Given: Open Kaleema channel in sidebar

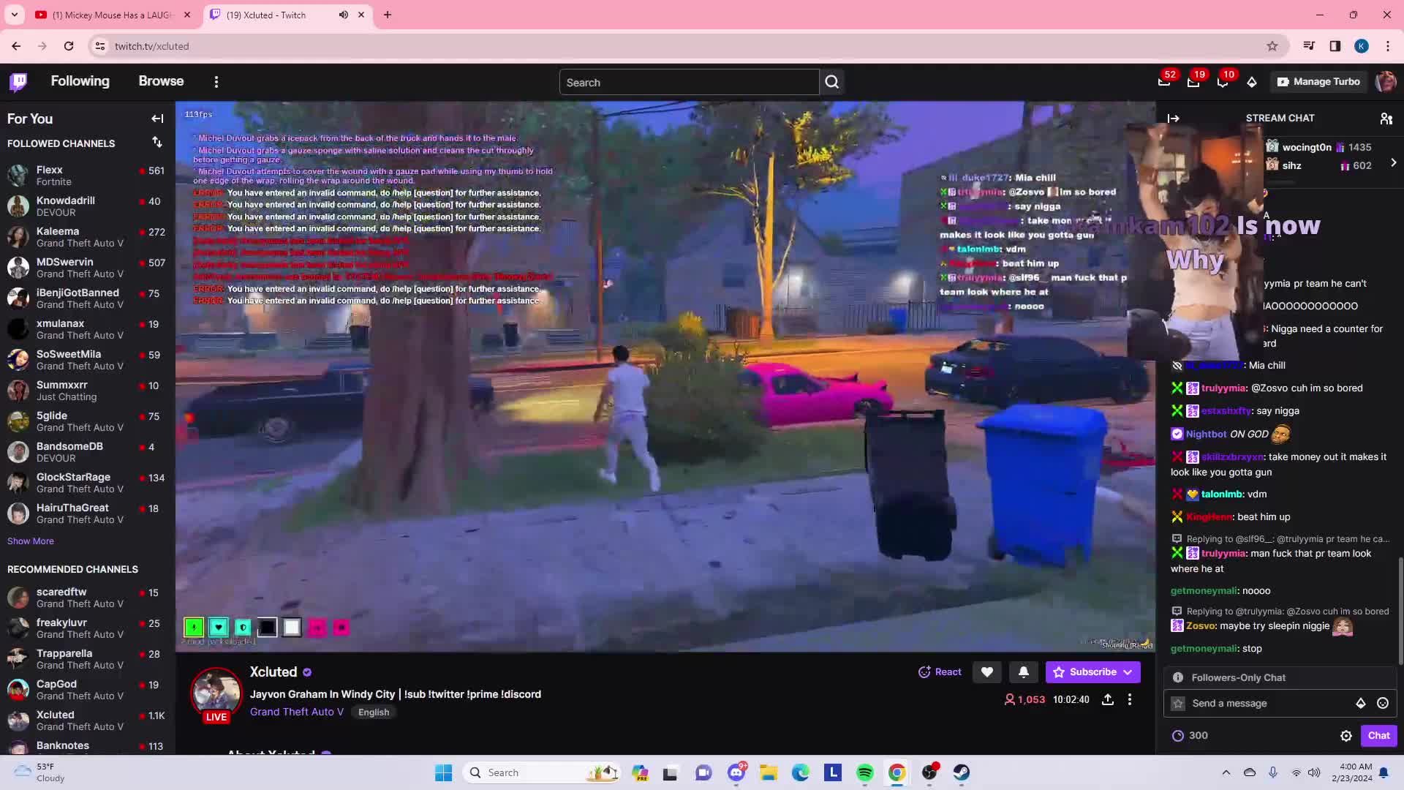Looking at the screenshot, I should click(88, 237).
